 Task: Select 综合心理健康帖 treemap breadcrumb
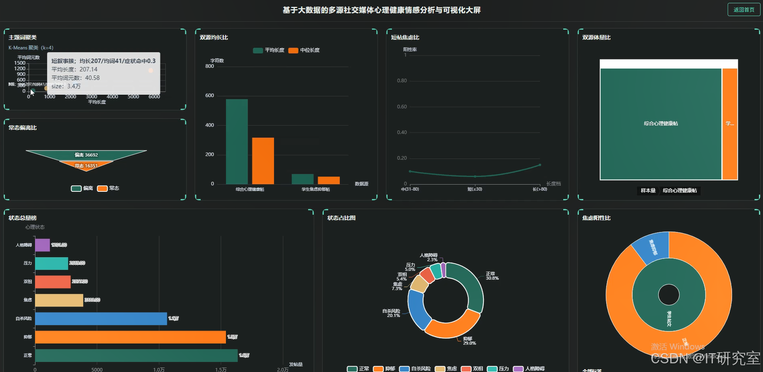tap(680, 191)
